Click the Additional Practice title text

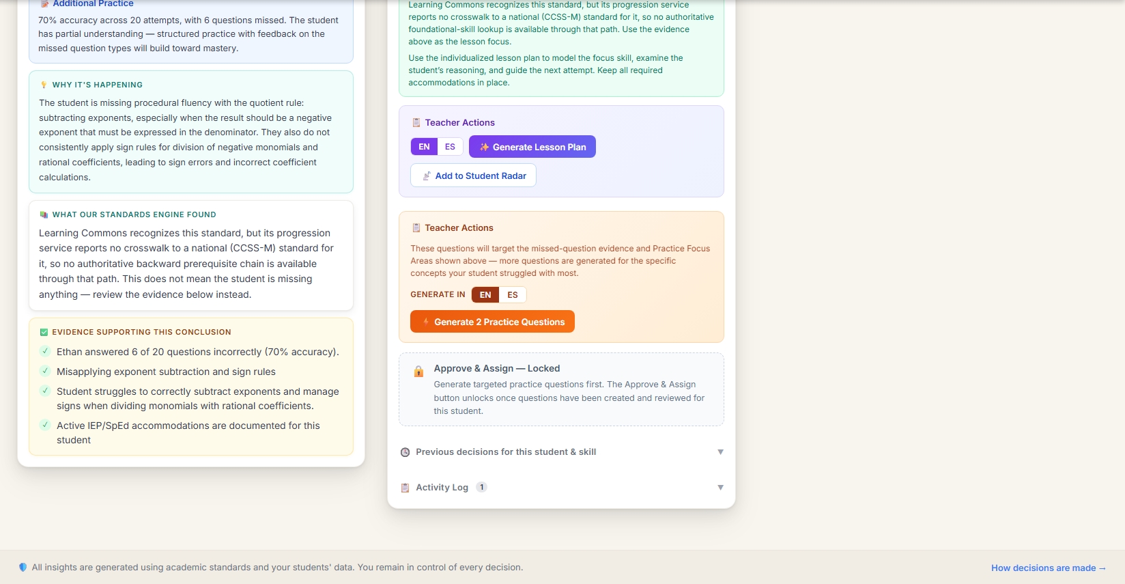pos(93,3)
